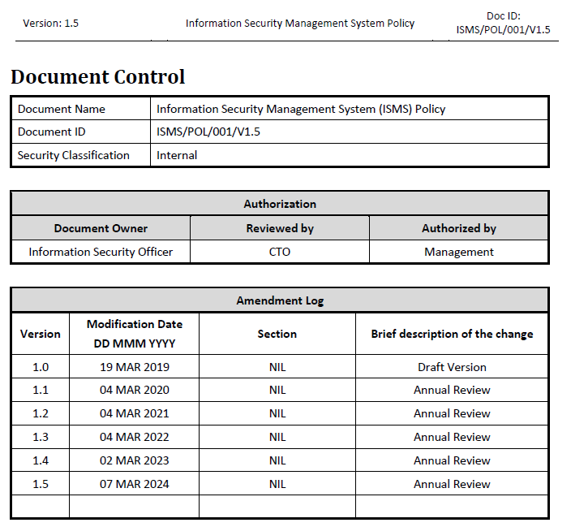The height and width of the screenshot is (527, 571).
Task: Click the "07 MAR 2024" date cell
Action: pos(135,484)
